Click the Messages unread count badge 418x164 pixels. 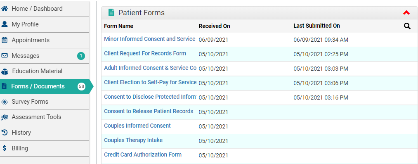pyautogui.click(x=81, y=56)
